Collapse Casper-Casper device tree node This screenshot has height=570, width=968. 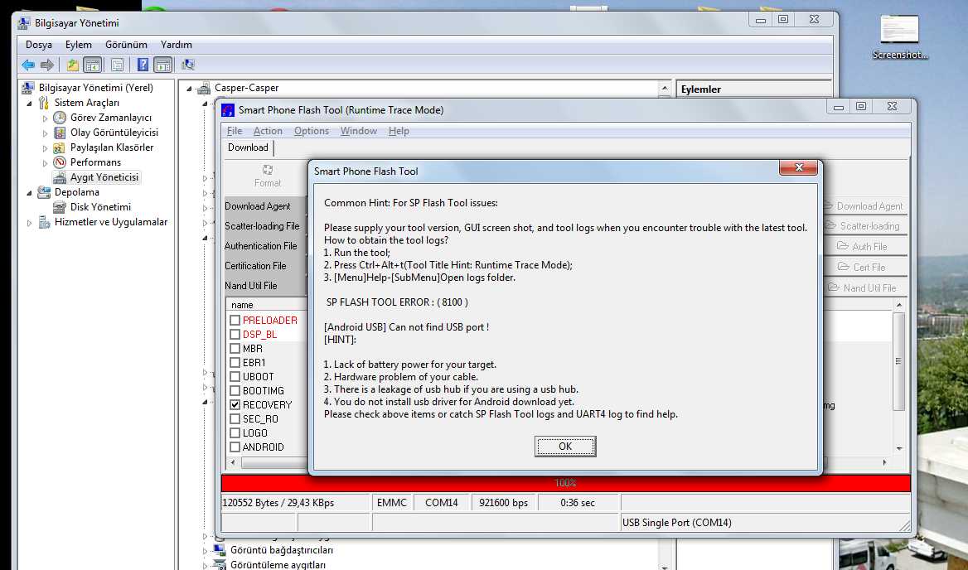[x=190, y=88]
